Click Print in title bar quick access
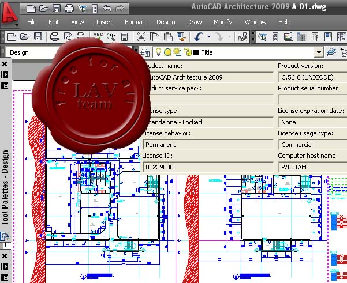Viewport: 347px width, 283px height. click(x=69, y=9)
